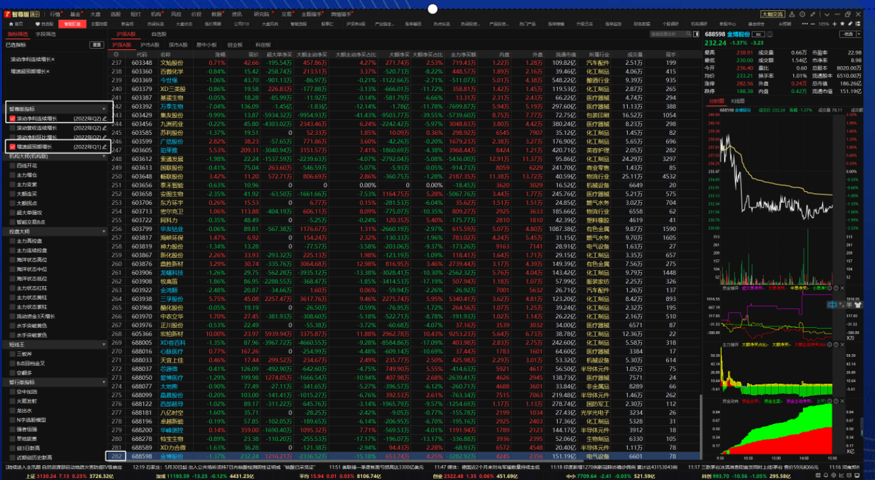This screenshot has height=480, width=875.
Task: Click the 首页 home icon tab
Action: coord(15,24)
